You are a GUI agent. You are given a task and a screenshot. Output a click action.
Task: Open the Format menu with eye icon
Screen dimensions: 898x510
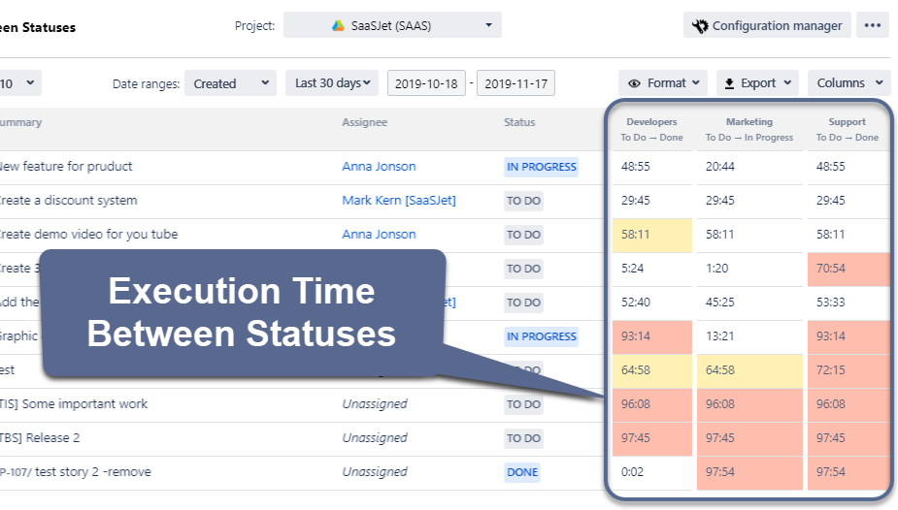tap(661, 83)
